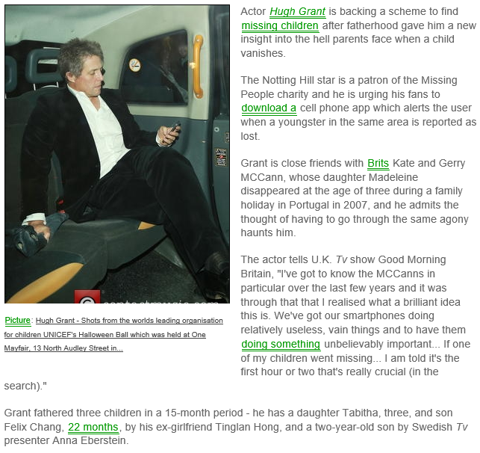Click the name 'Madeleine' in the article

point(393,177)
